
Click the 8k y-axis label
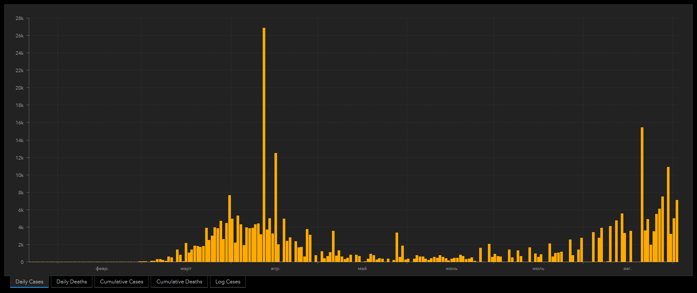click(x=21, y=193)
